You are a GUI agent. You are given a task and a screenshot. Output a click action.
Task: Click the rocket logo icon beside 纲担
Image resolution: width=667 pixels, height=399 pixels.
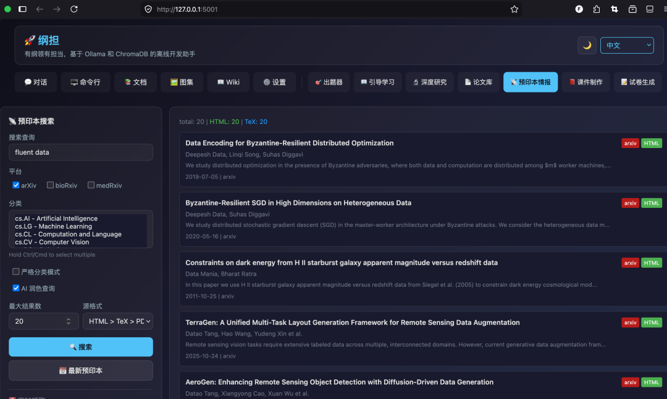pyautogui.click(x=30, y=40)
